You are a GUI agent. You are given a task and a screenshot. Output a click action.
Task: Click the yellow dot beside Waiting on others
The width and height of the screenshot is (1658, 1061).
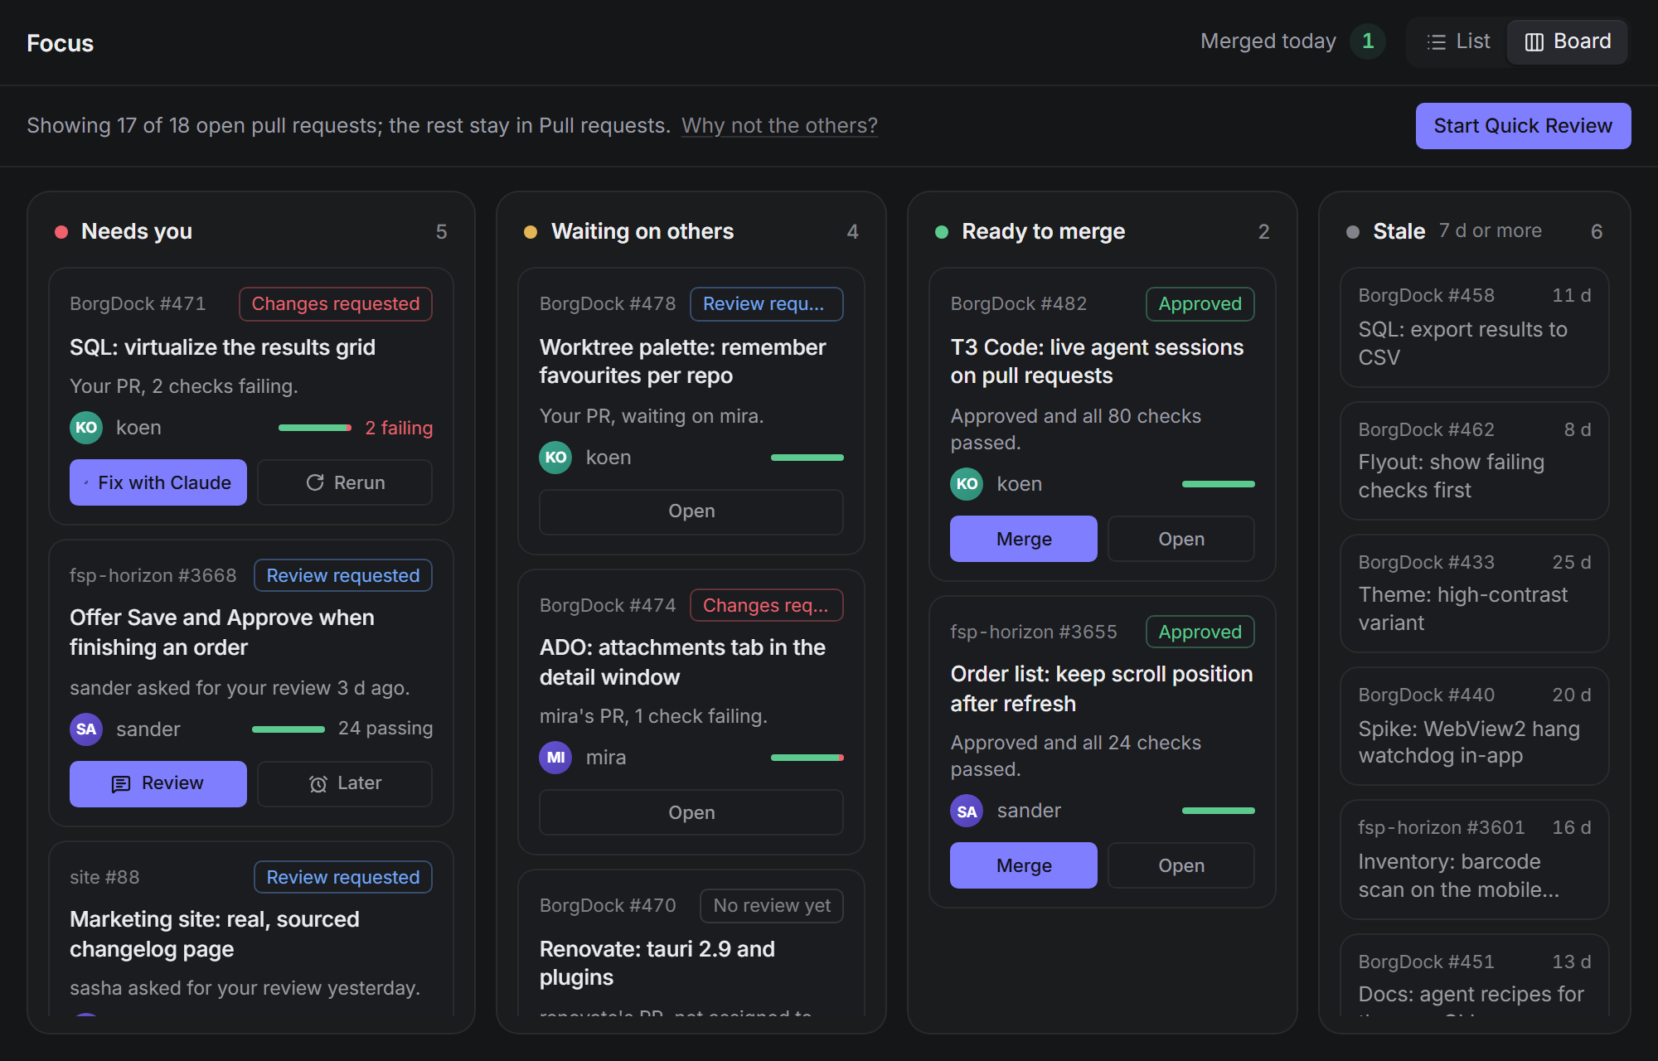(531, 232)
